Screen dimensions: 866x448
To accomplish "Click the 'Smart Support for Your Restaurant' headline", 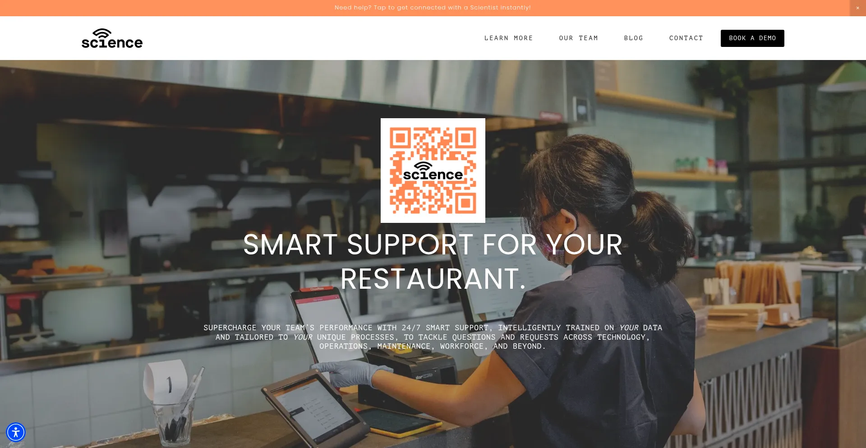I will 433,262.
